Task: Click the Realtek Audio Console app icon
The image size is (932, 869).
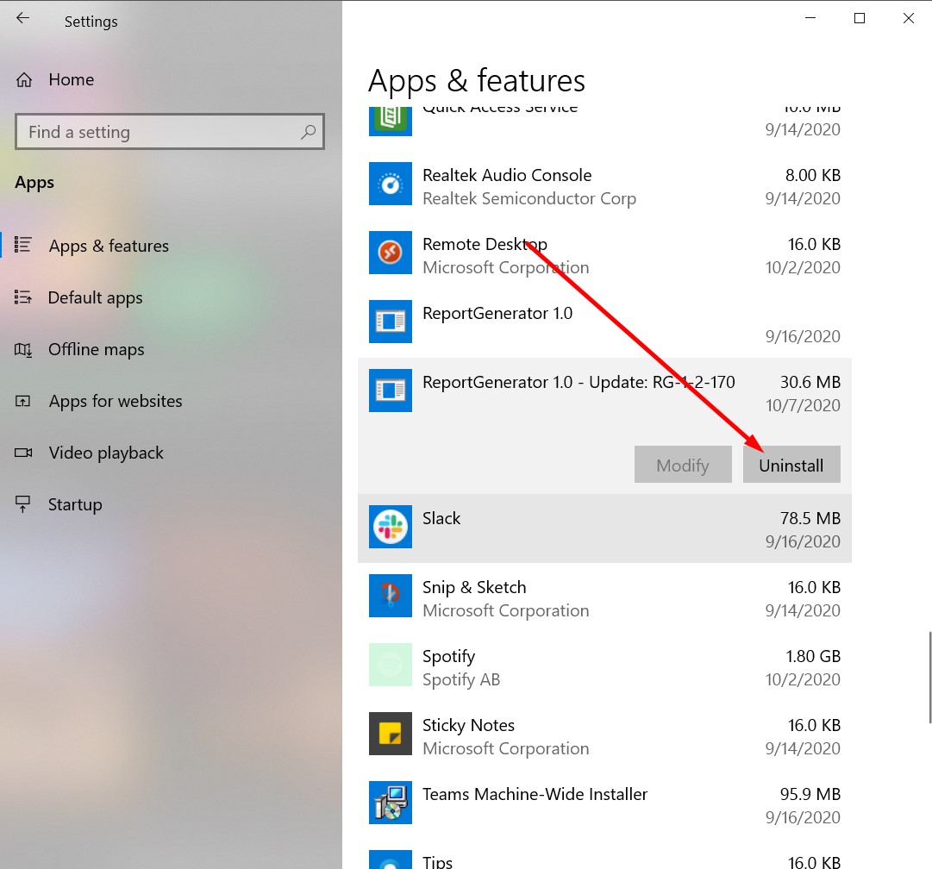Action: [x=390, y=184]
